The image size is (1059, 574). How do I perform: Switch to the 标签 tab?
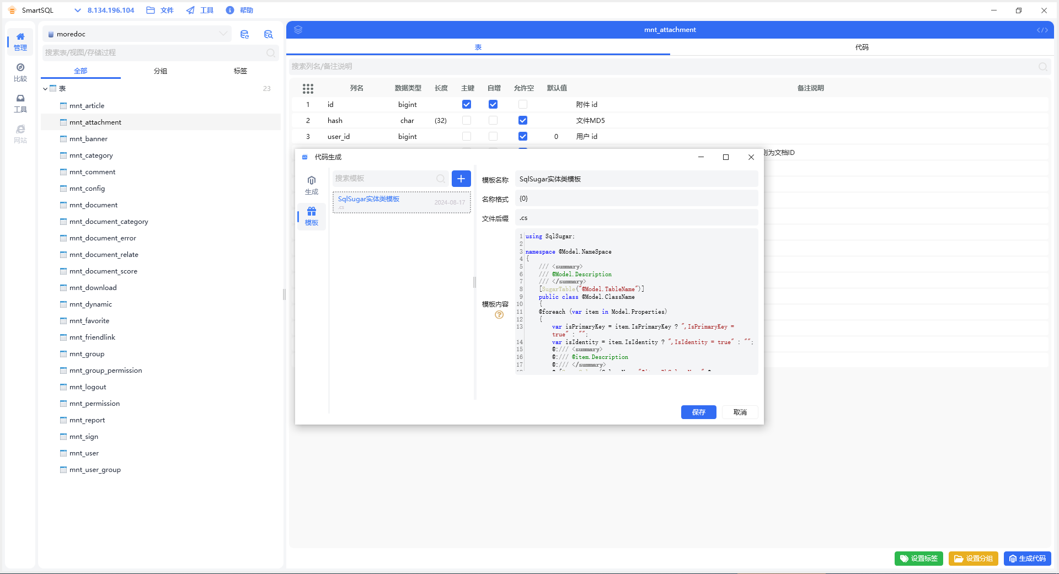click(240, 71)
